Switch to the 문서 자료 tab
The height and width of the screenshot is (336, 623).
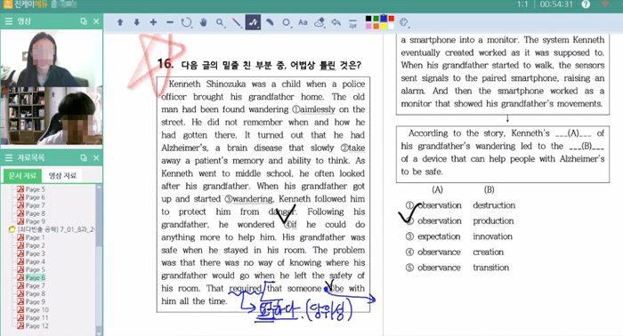[x=22, y=175]
